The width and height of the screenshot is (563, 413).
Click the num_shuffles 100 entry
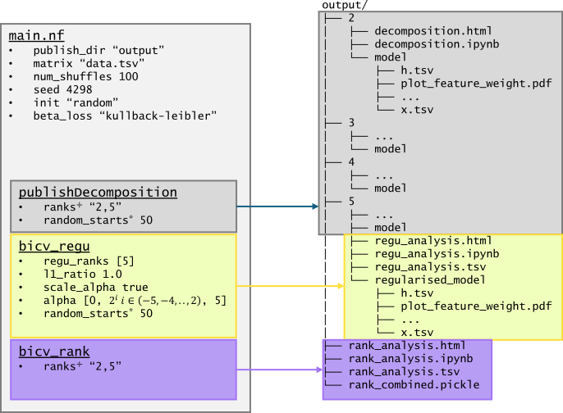(x=86, y=77)
